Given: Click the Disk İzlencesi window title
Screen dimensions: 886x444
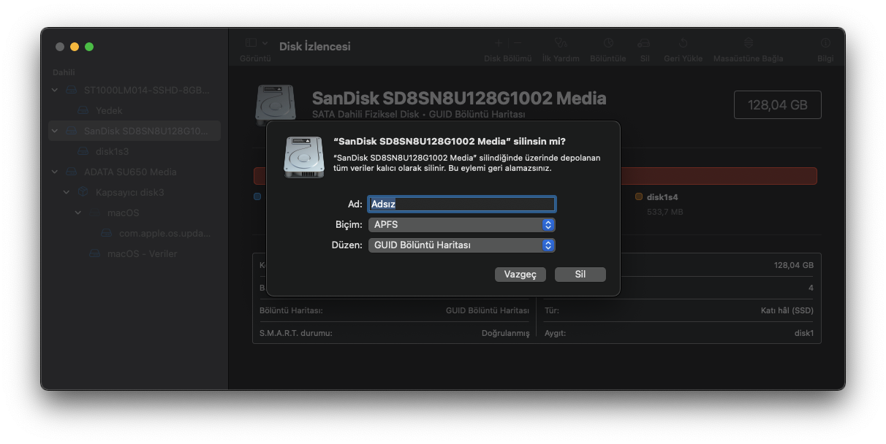Looking at the screenshot, I should click(x=315, y=46).
